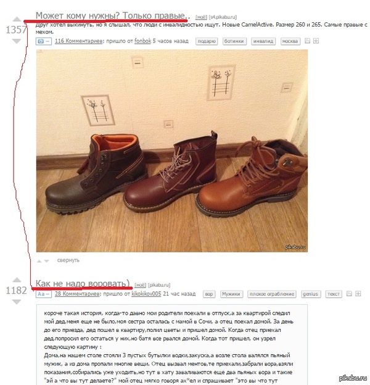
Task: Upvote the 'Как не надо воровать' post
Action: pos(17,279)
